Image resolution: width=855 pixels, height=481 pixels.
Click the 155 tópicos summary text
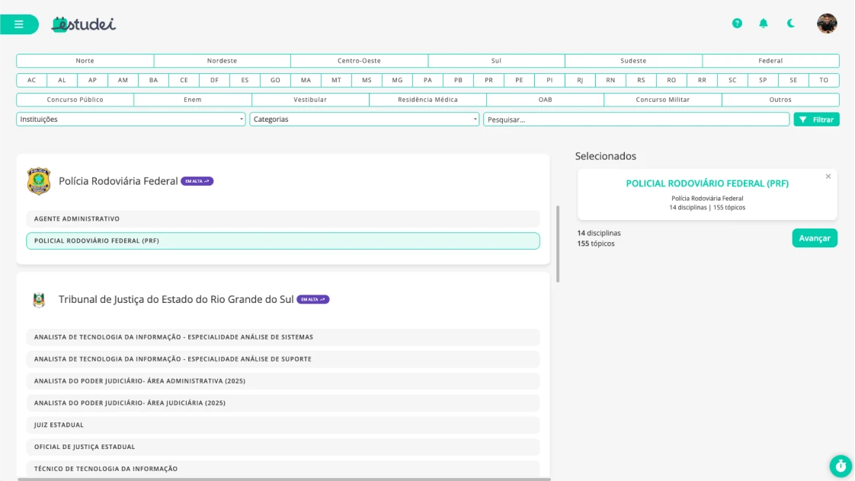tap(596, 244)
